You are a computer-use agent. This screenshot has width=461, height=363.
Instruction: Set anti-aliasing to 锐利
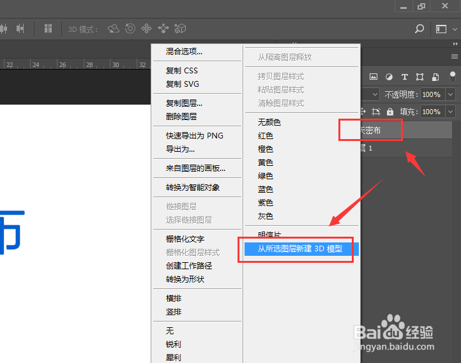pos(174,344)
